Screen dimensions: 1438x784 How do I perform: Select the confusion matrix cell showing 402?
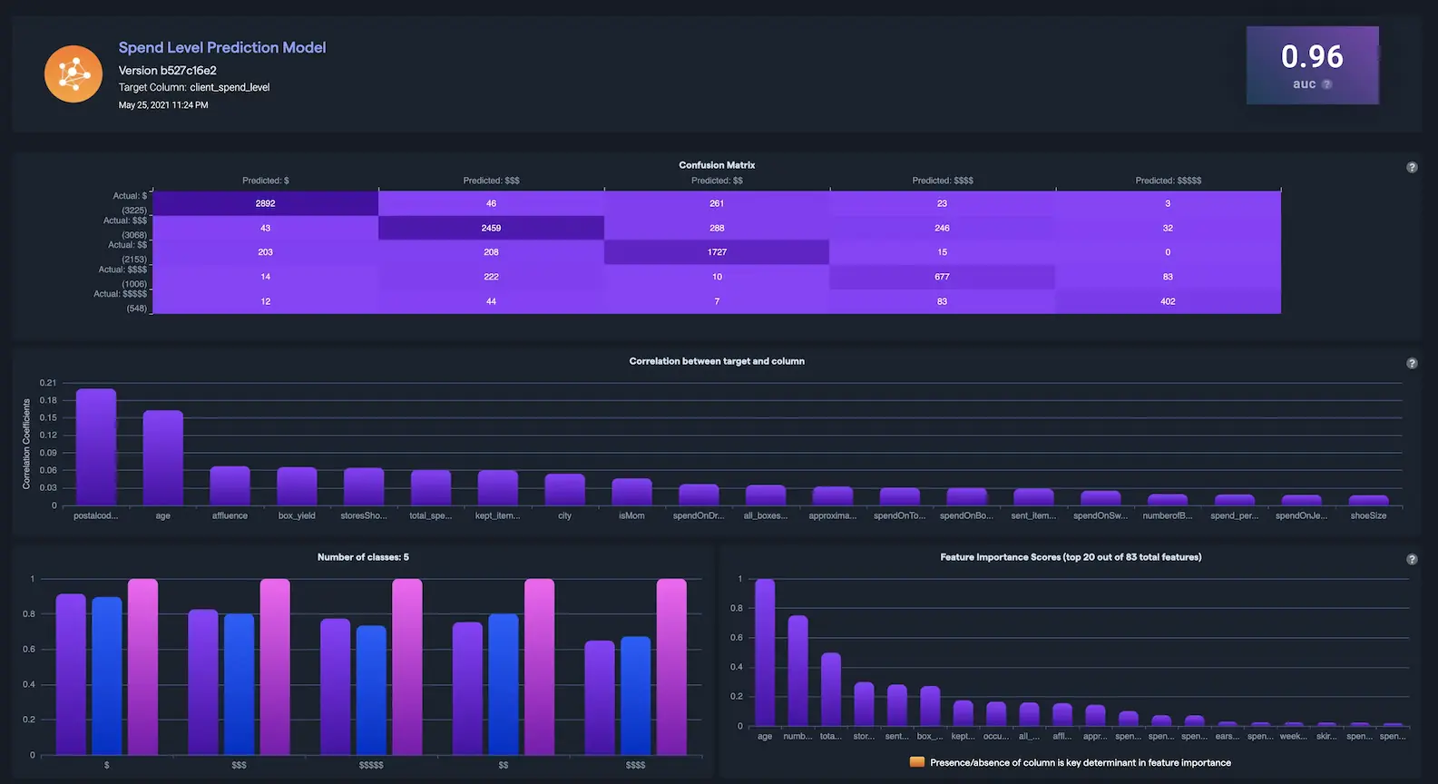(1168, 301)
